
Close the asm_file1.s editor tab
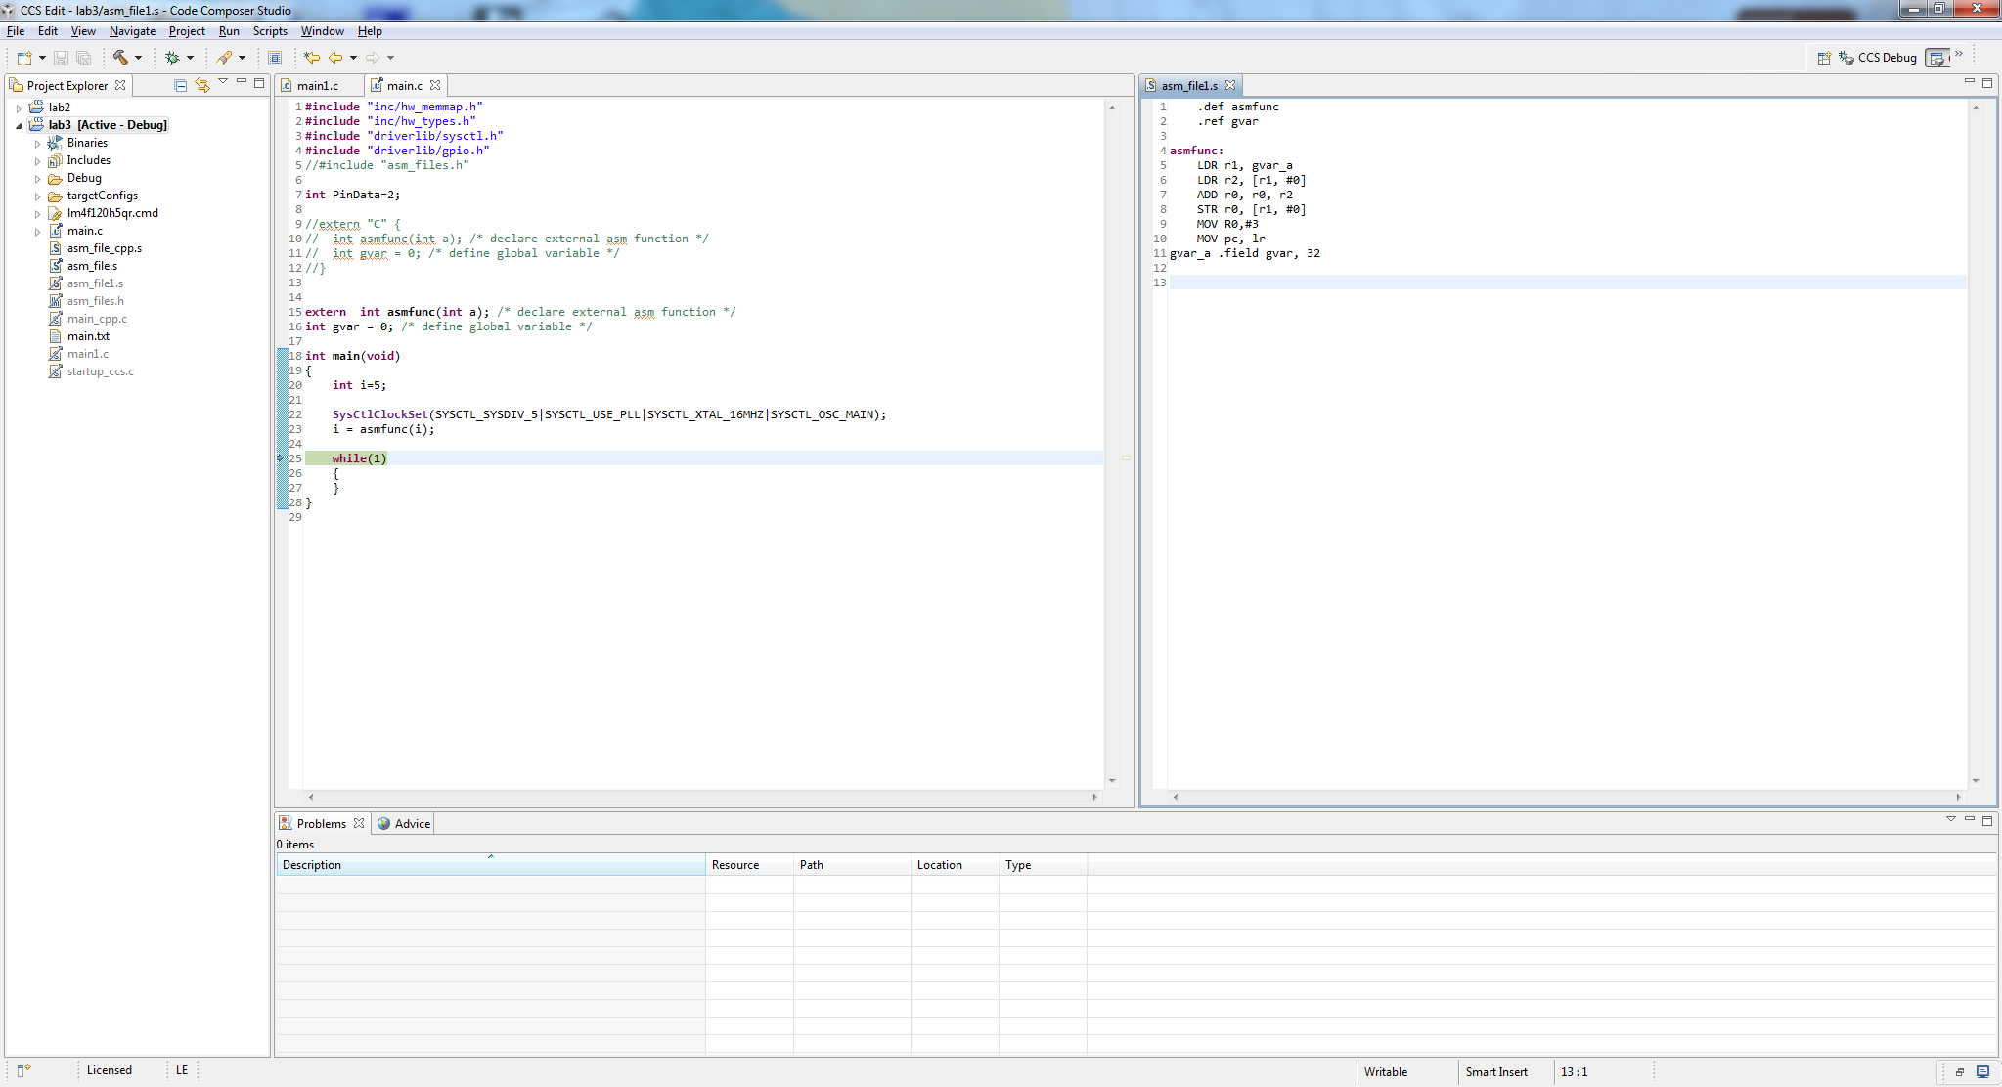pos(1230,85)
